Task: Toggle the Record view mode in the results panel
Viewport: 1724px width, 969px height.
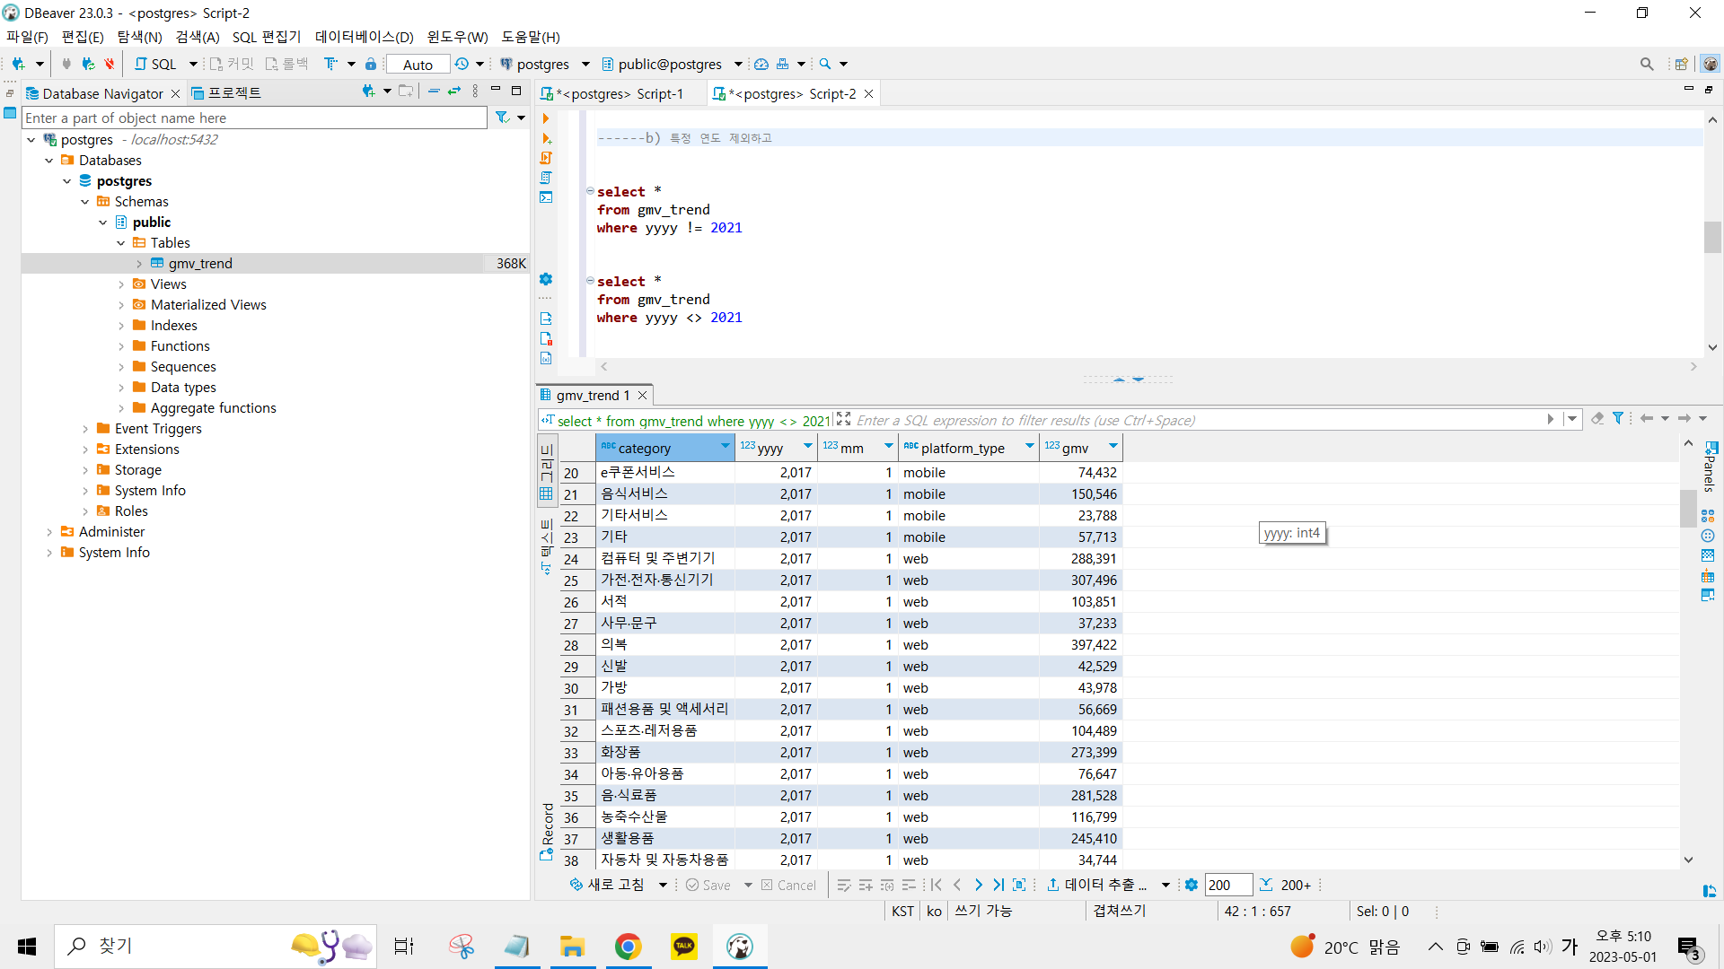Action: coord(547,830)
